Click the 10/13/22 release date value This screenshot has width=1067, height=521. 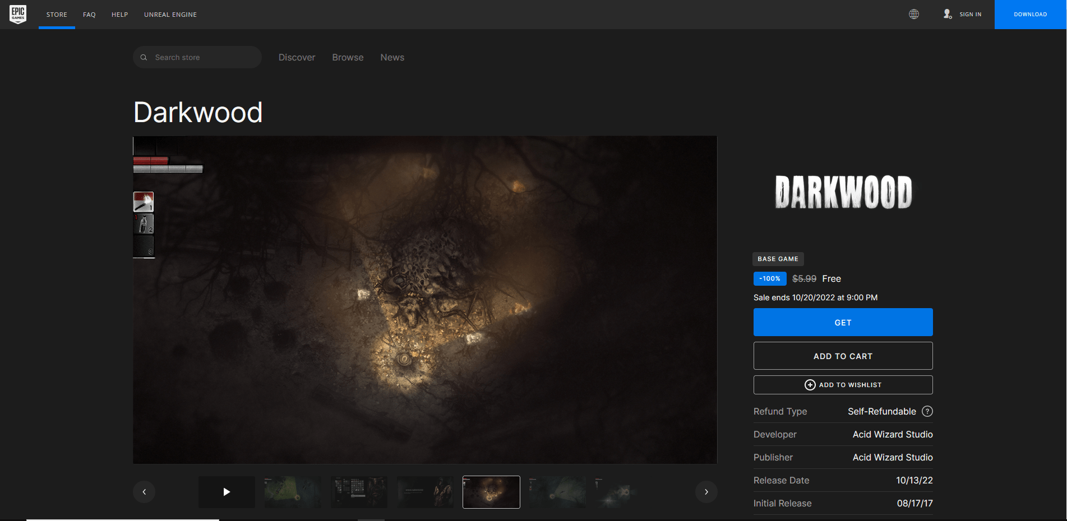(914, 480)
